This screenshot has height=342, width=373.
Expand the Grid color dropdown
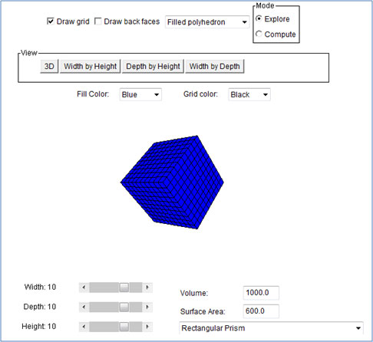[x=249, y=94]
